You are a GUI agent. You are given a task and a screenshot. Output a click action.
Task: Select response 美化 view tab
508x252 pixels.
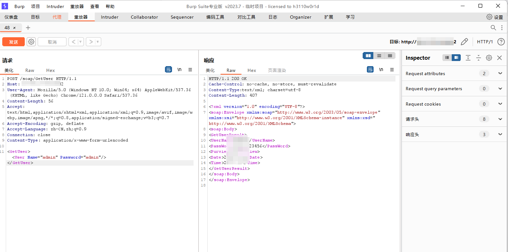(x=210, y=70)
